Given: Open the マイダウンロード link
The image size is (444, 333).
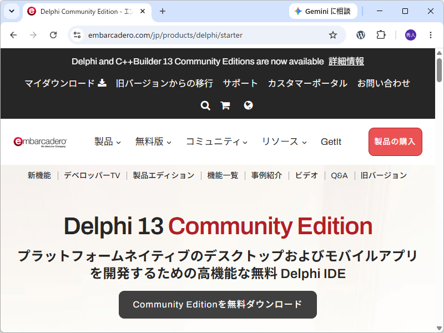Looking at the screenshot, I should pos(60,83).
